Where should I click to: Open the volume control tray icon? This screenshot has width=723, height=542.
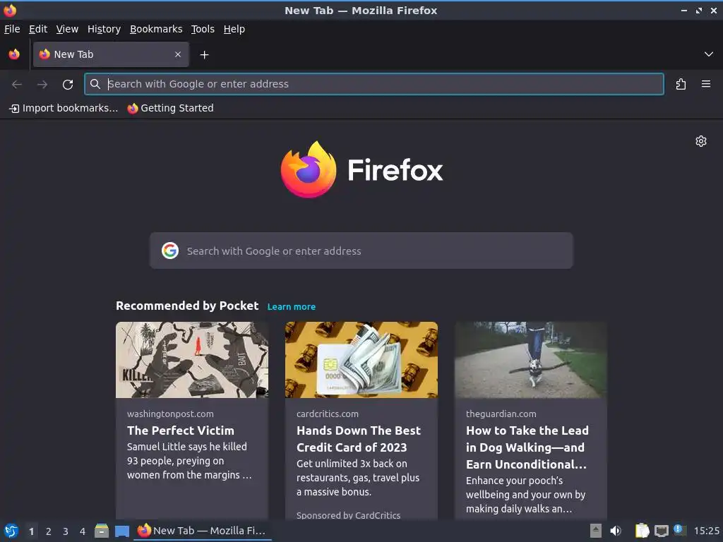[616, 531]
